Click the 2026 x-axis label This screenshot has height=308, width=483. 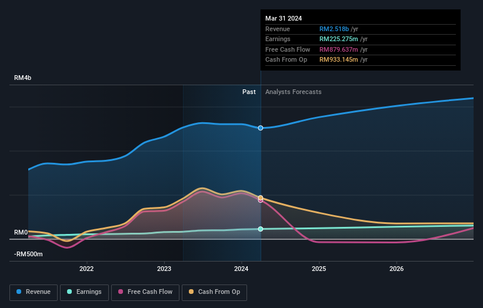click(397, 269)
